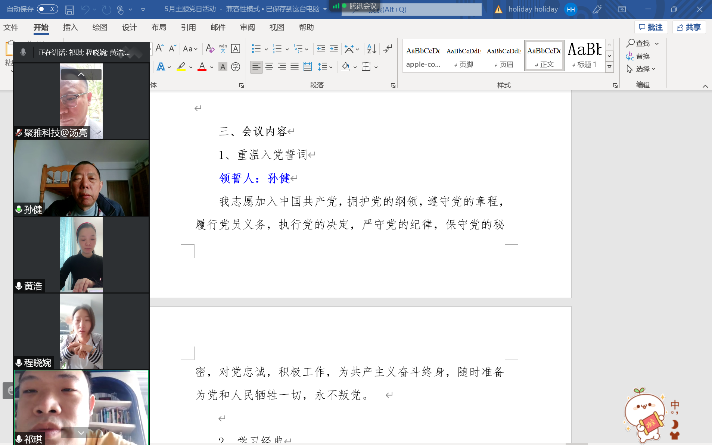The height and width of the screenshot is (445, 712).
Task: Click the numbered list icon
Action: [x=277, y=48]
